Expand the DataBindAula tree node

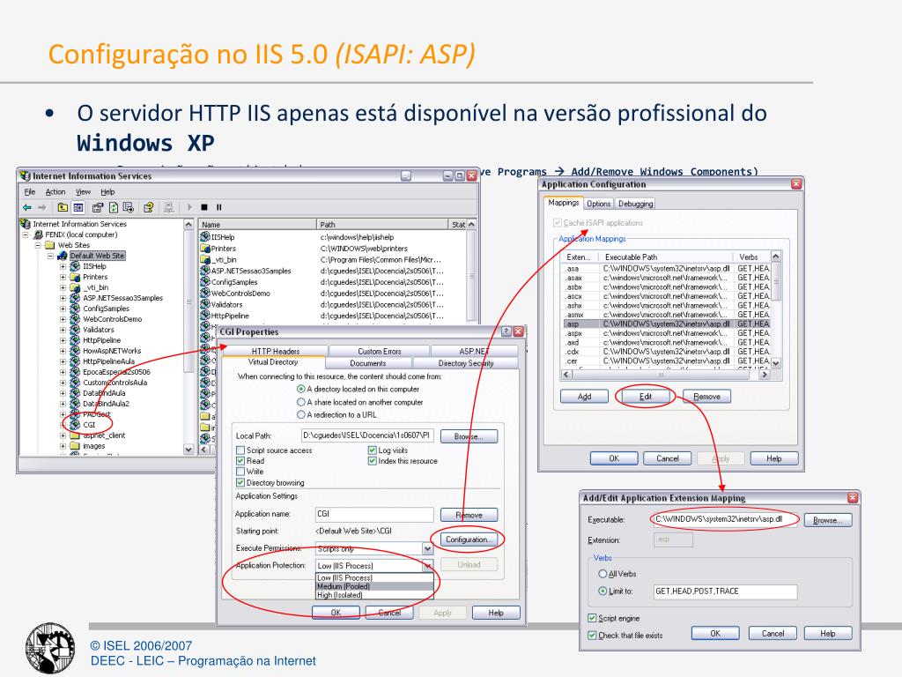[63, 393]
